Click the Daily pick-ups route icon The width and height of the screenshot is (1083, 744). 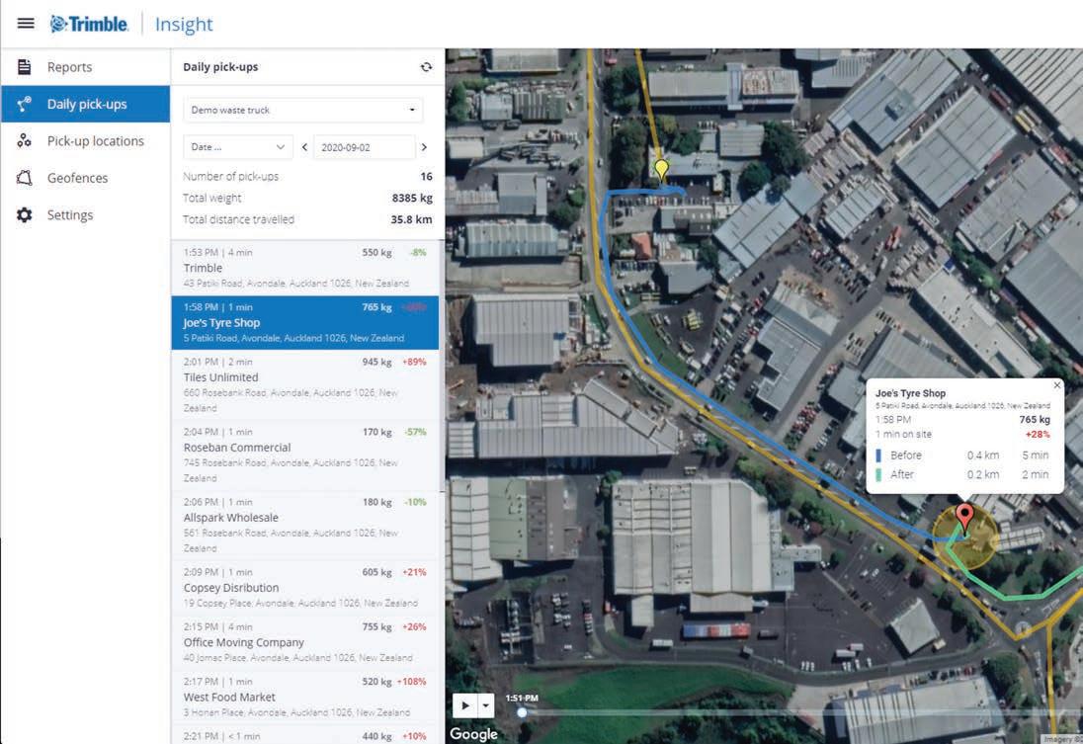point(24,104)
